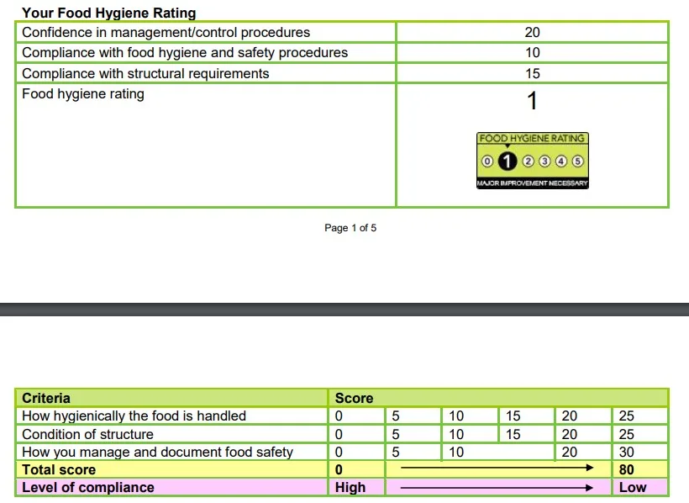
Task: Select 'Condition of structure' row label
Action: point(87,434)
